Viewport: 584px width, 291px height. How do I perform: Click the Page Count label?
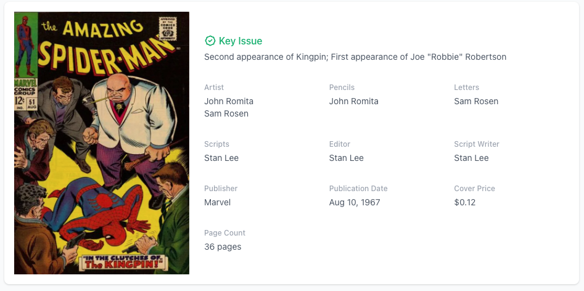[224, 233]
